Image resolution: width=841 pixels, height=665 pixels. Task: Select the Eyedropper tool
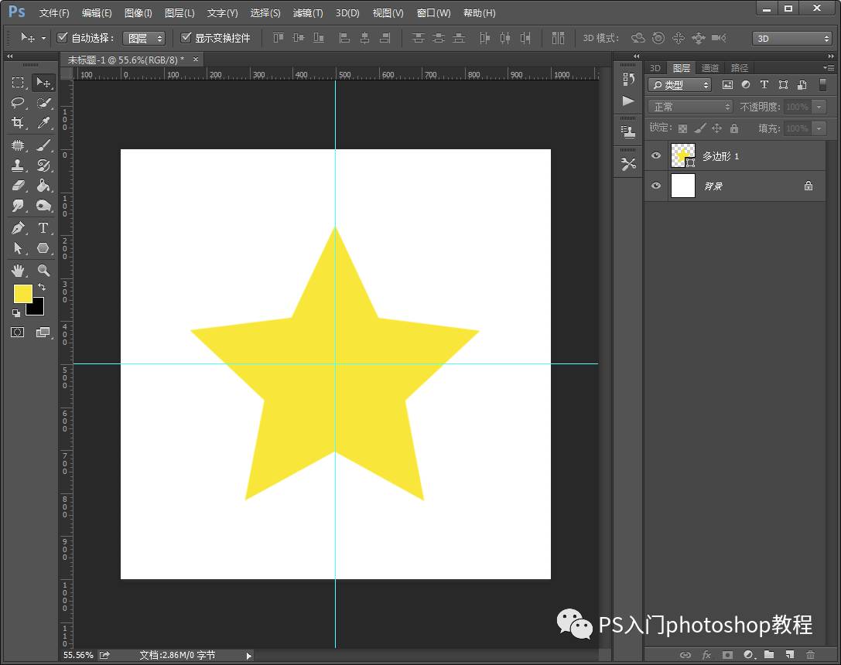43,123
